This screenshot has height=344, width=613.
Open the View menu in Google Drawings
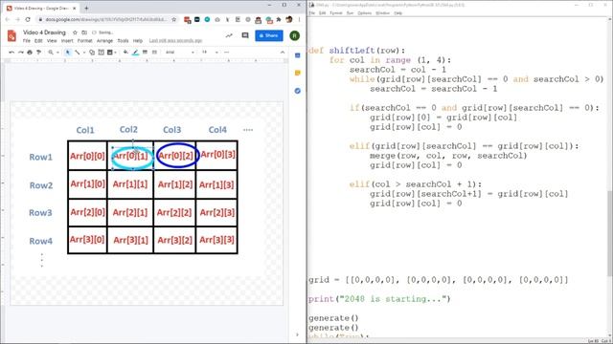click(x=52, y=40)
